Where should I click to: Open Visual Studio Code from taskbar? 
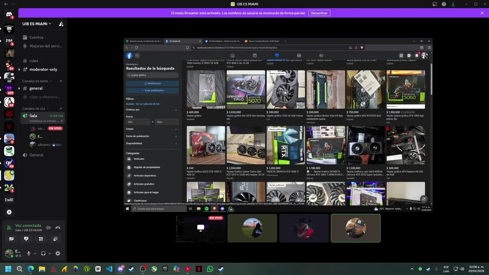point(109,269)
